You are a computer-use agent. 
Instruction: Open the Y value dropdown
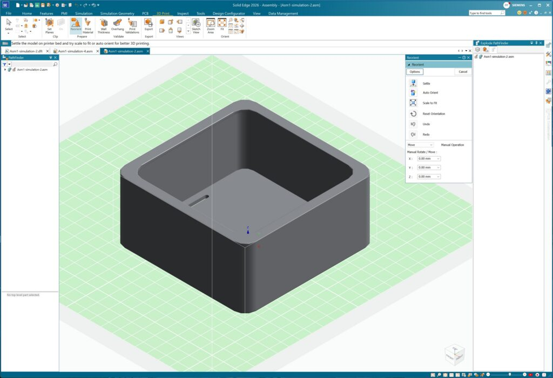coord(439,167)
